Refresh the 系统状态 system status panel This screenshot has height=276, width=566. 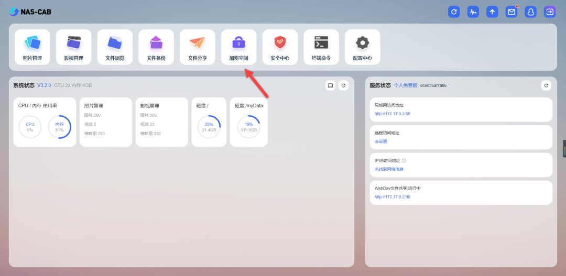(343, 85)
